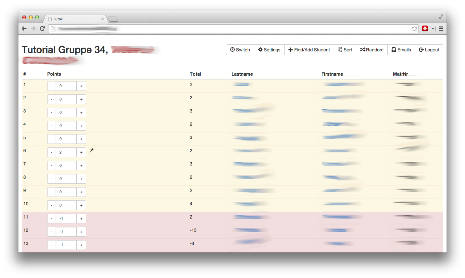Screen dimensions: 465x278
Task: Click the red extension icon in toolbar
Action: pos(425,28)
